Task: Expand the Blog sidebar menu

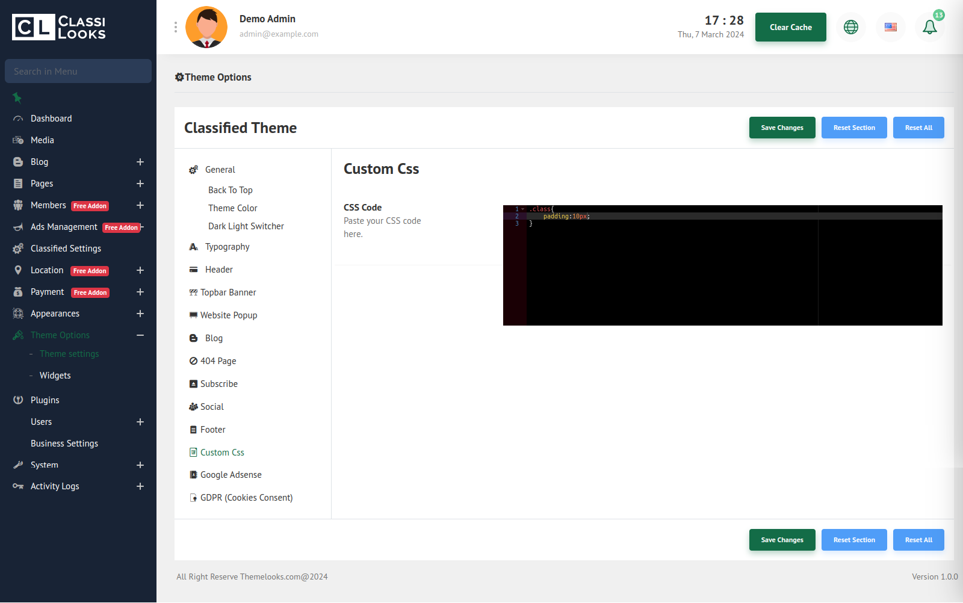Action: point(140,162)
